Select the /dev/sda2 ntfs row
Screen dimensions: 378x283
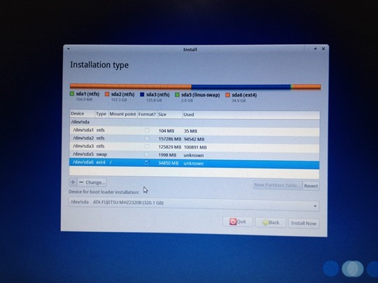coord(195,139)
